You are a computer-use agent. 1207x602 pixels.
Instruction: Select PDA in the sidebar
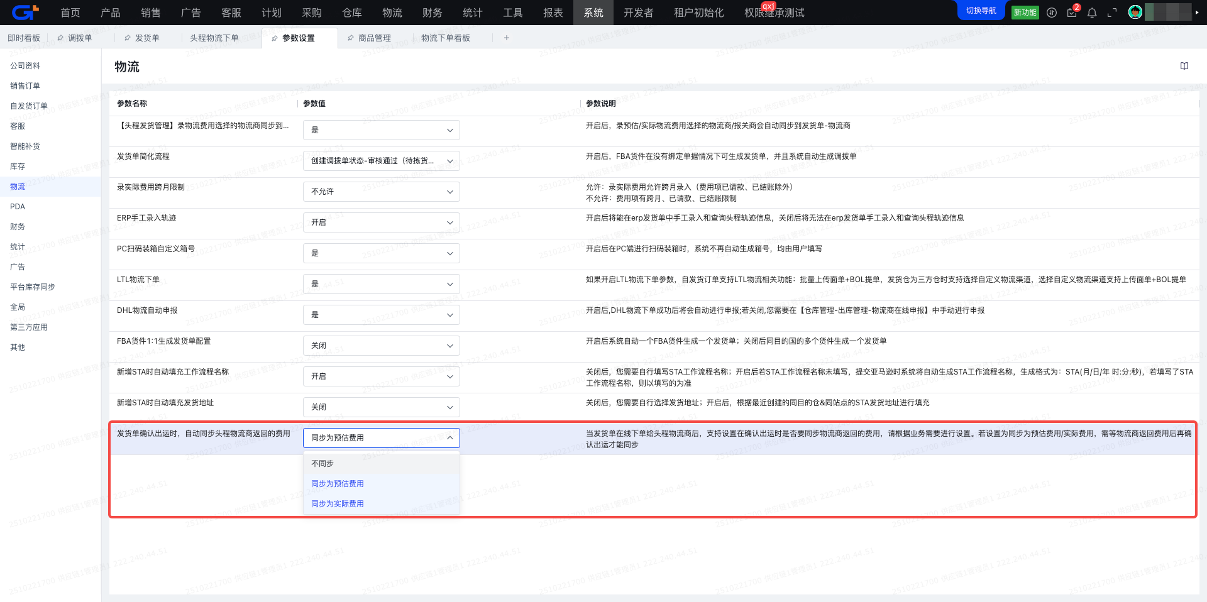pos(50,207)
